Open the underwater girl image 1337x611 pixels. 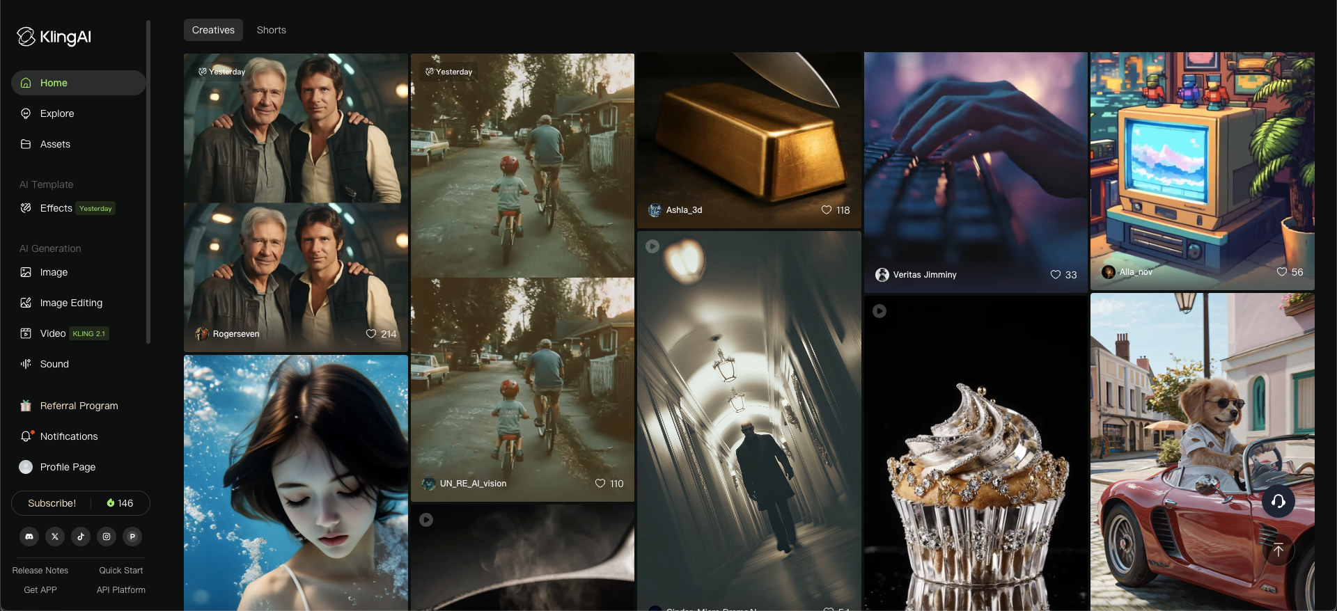pyautogui.click(x=296, y=483)
